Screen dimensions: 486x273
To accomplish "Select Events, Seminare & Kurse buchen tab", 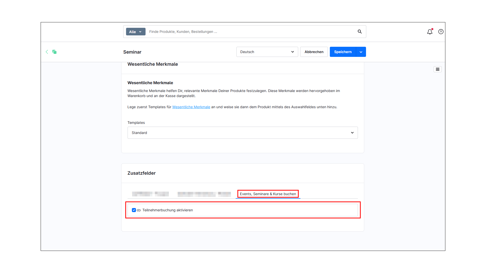I will coord(268,194).
